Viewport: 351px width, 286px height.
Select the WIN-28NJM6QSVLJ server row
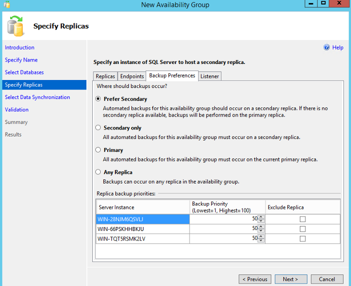click(x=143, y=219)
